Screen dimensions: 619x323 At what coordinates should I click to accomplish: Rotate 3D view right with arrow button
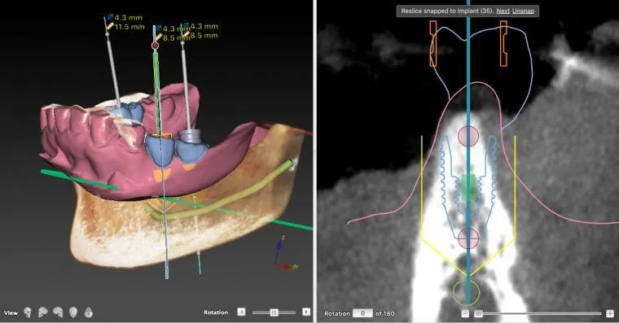(306, 312)
